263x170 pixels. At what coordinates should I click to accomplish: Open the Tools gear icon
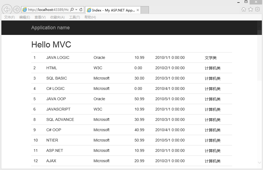257,9
